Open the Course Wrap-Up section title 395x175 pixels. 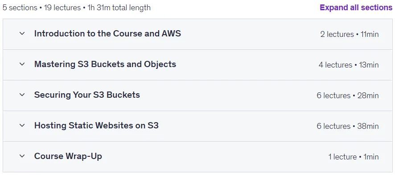click(68, 156)
